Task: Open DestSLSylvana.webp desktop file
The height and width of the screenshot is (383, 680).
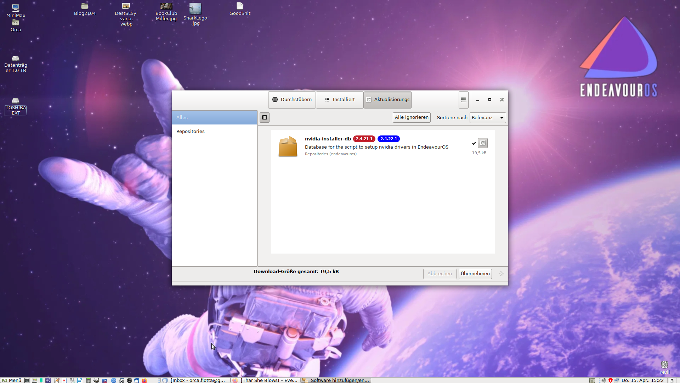Action: pos(126,15)
